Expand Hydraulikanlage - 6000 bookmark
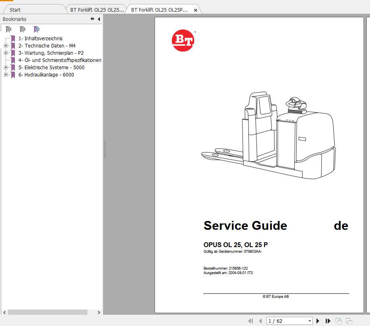The height and width of the screenshot is (326, 370). [6, 75]
